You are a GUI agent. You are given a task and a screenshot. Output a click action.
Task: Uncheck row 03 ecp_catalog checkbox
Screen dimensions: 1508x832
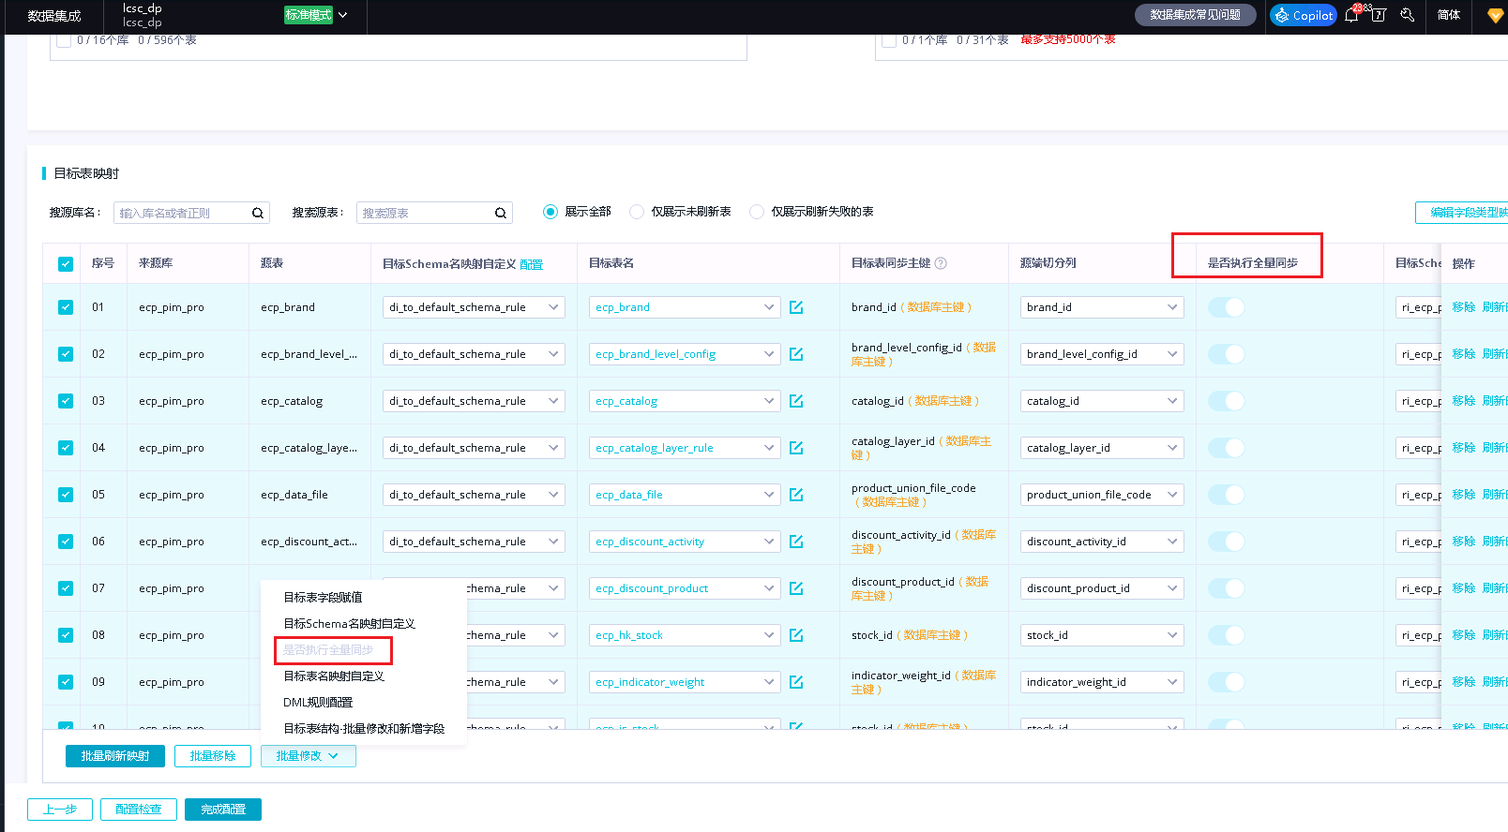tap(66, 401)
